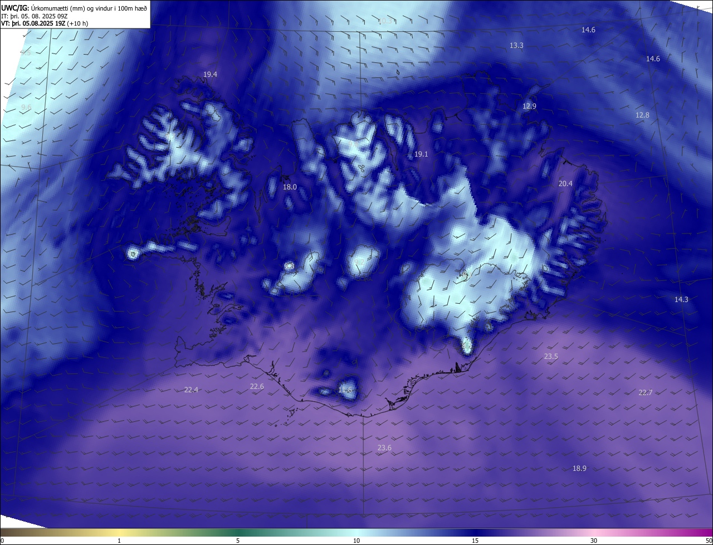Click the 20.4 value label
The image size is (713, 545).
pos(565,183)
